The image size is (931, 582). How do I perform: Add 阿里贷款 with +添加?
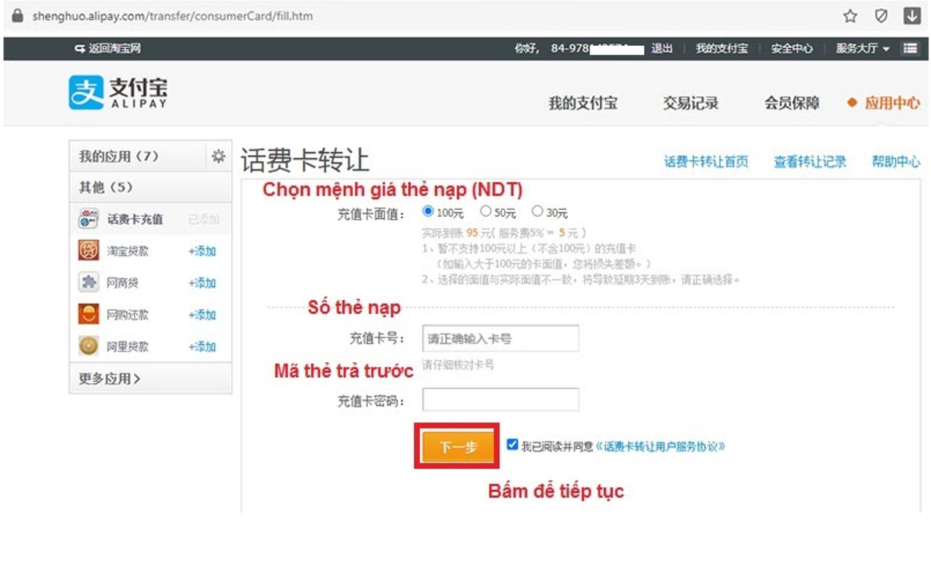202,347
